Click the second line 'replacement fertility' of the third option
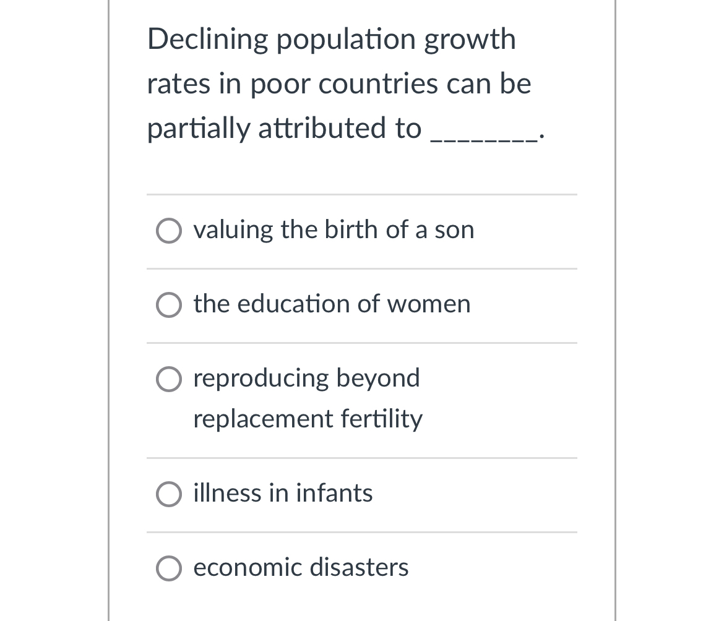This screenshot has width=724, height=621. point(308,419)
